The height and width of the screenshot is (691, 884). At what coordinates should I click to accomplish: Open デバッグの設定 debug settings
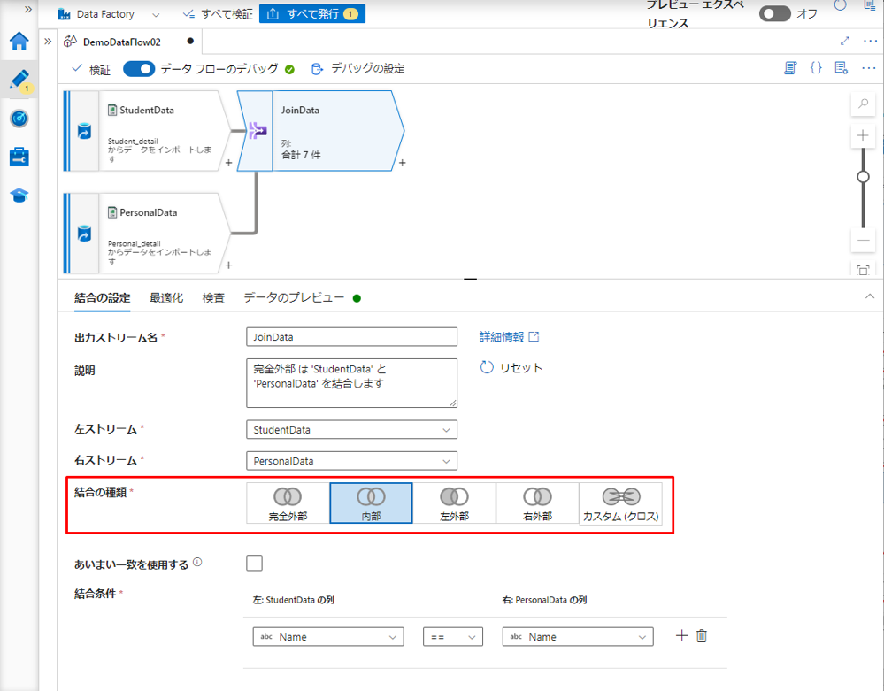[x=358, y=69]
